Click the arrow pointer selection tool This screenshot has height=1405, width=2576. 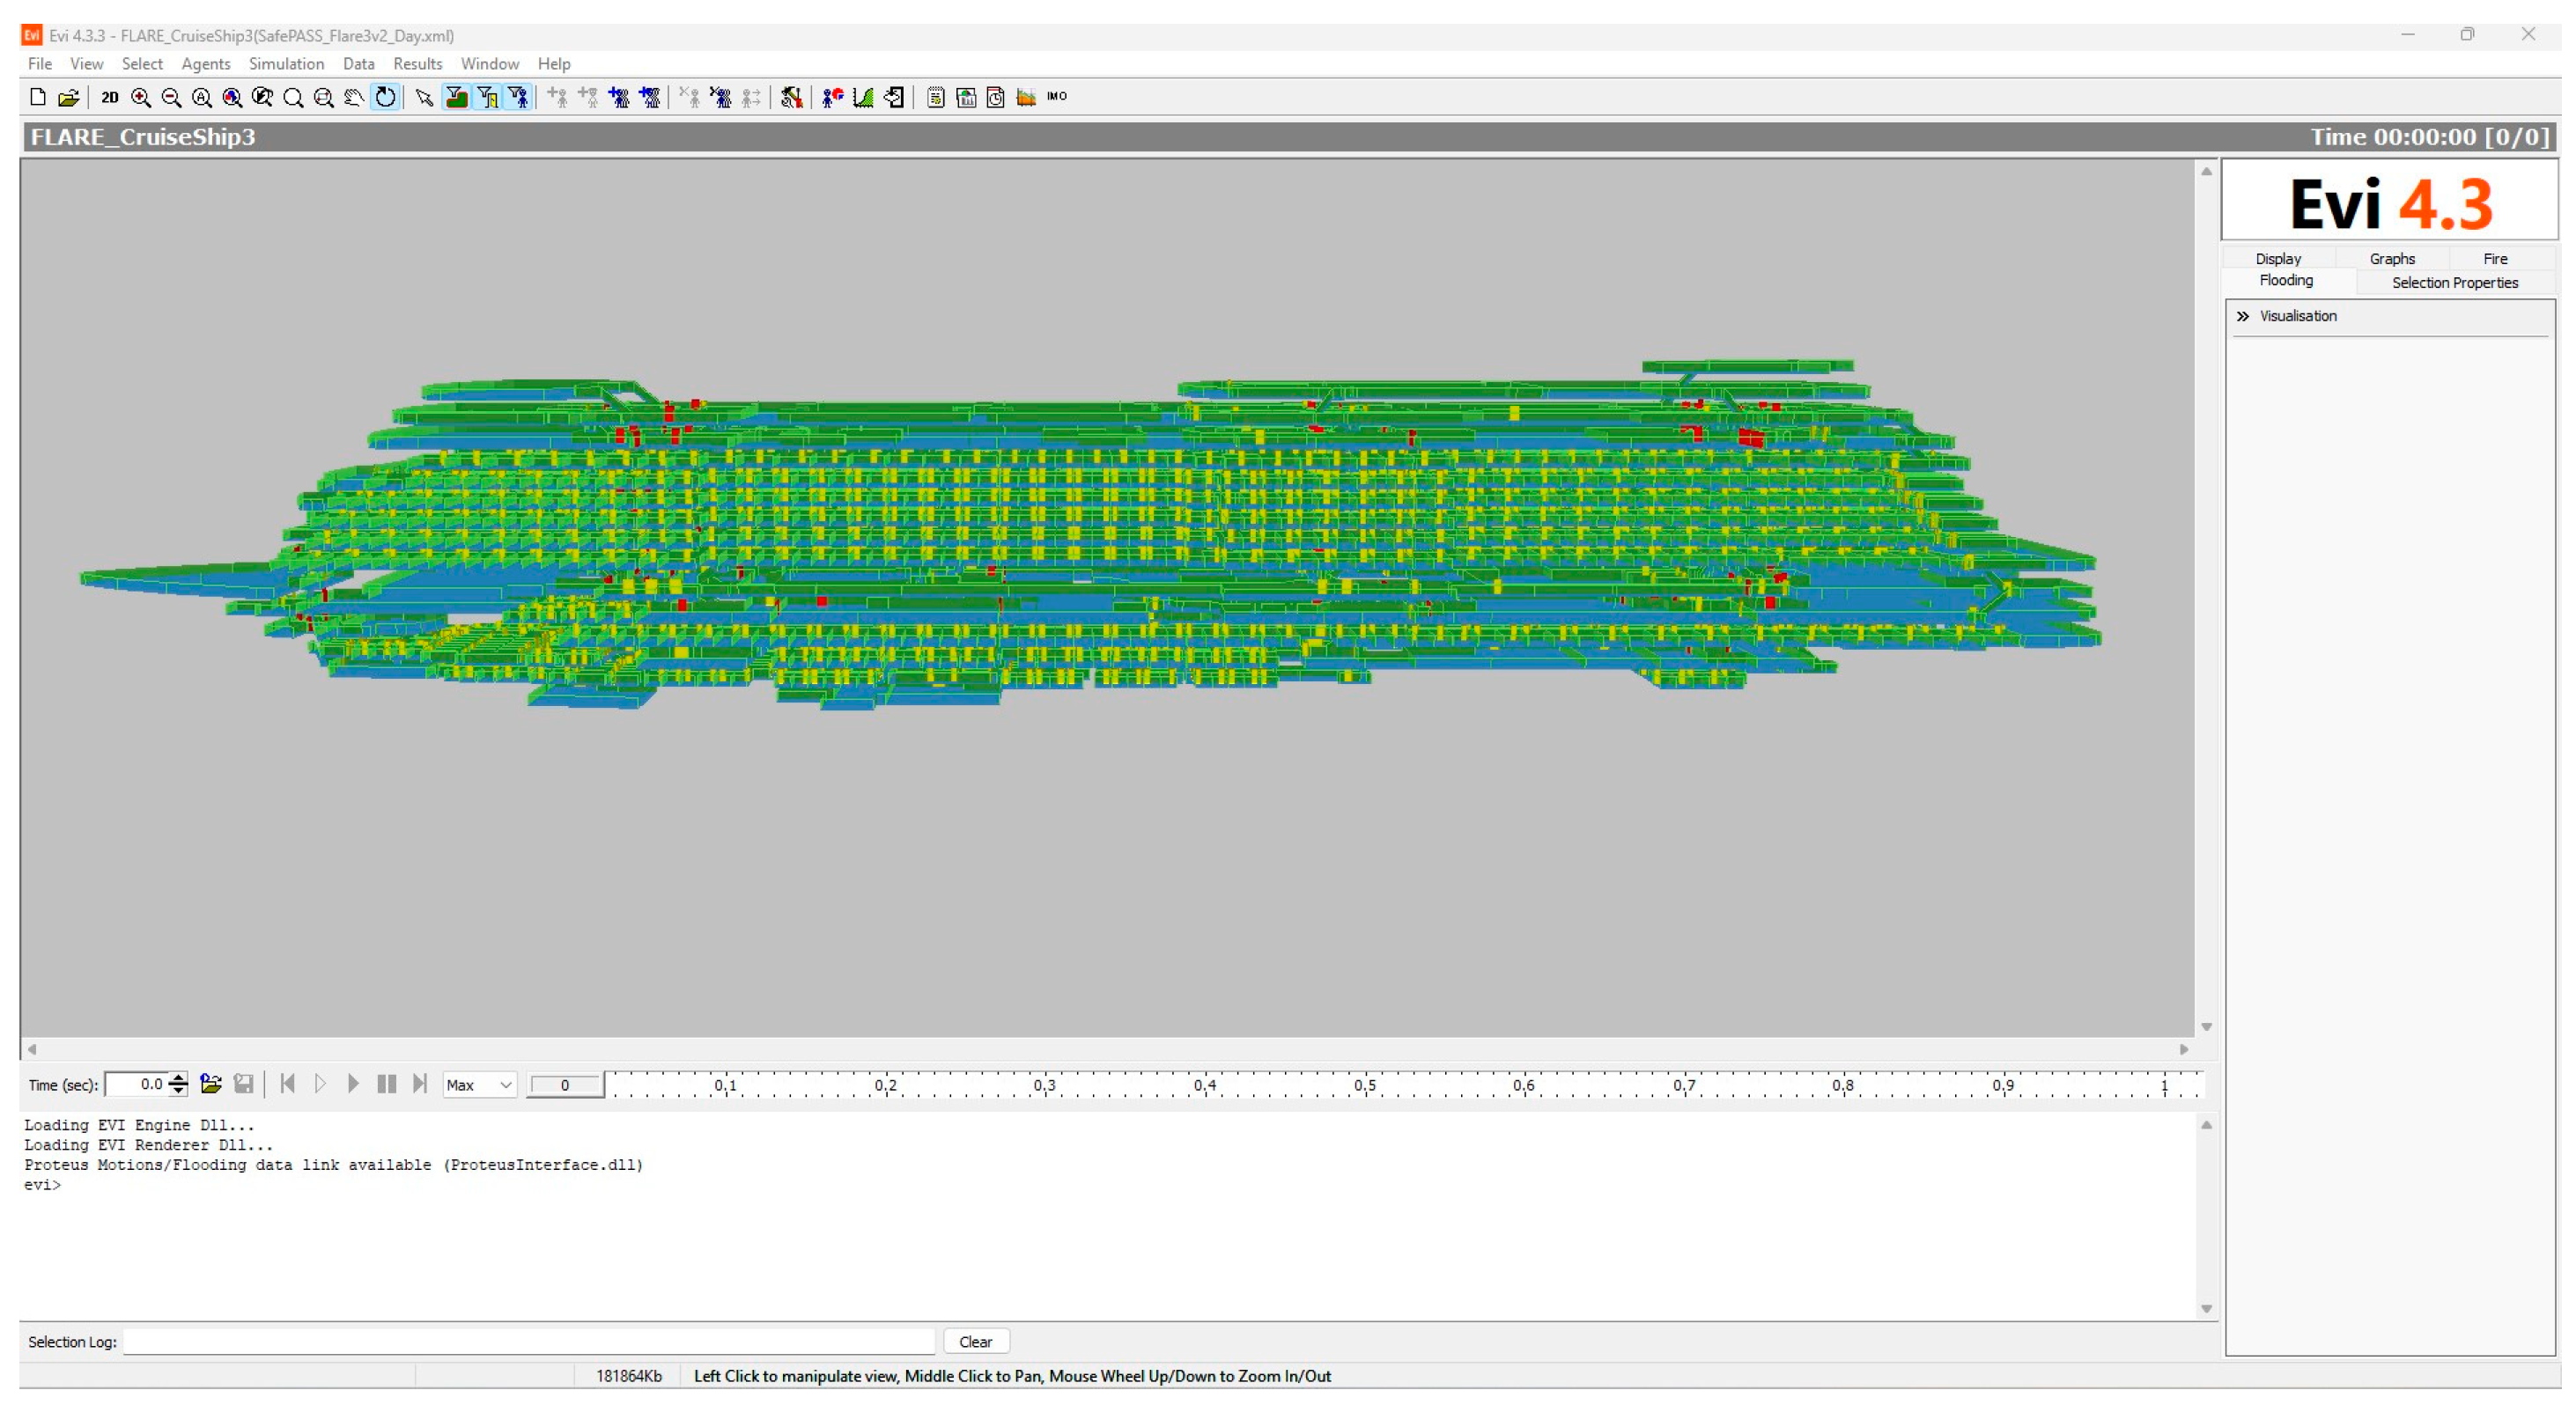(424, 97)
